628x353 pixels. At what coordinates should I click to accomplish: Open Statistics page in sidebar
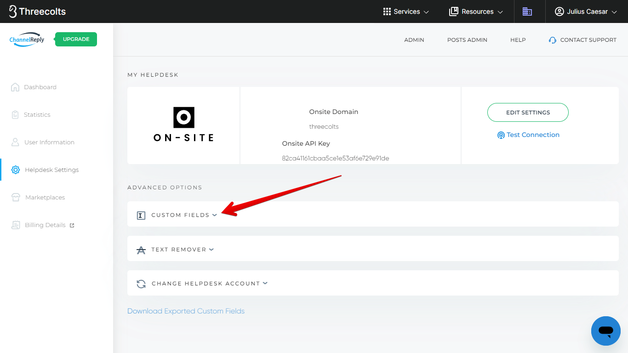(37, 114)
